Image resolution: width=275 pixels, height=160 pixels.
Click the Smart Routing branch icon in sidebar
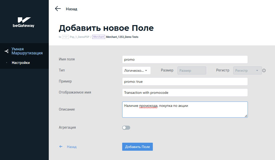7,51
